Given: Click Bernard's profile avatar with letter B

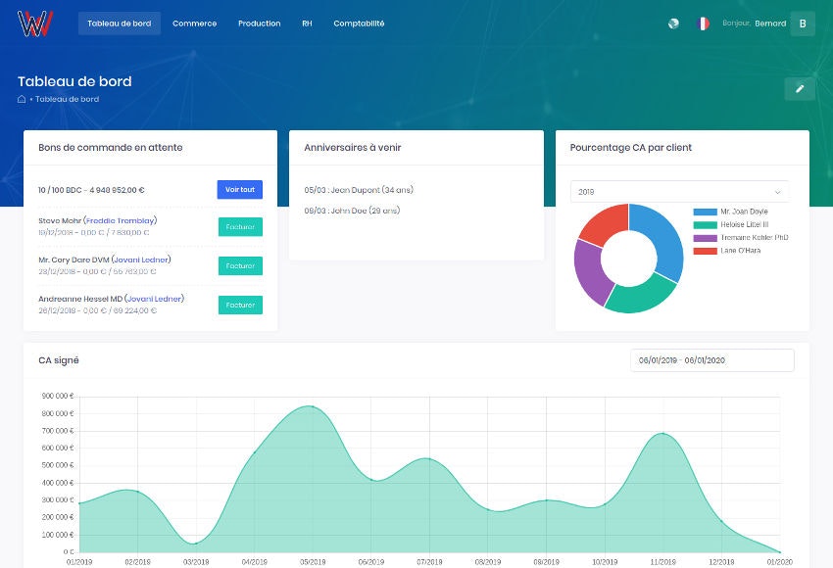Looking at the screenshot, I should [x=802, y=23].
